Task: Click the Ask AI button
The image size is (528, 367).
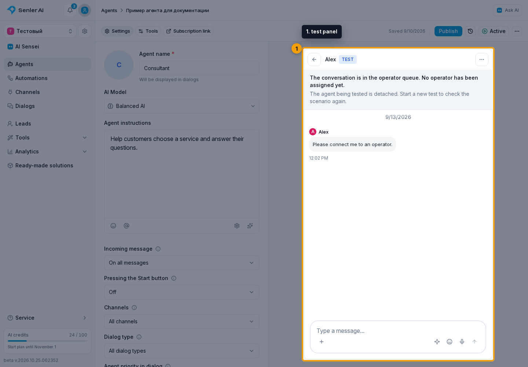Action: [507, 10]
